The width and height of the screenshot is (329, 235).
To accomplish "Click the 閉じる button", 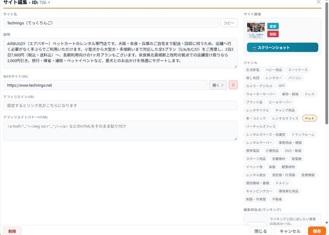I will point(261,231).
